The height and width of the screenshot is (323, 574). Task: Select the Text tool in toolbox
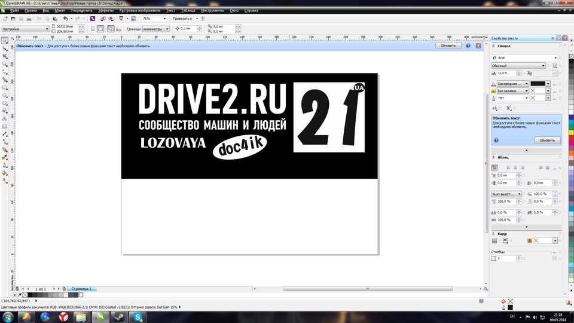(5, 118)
